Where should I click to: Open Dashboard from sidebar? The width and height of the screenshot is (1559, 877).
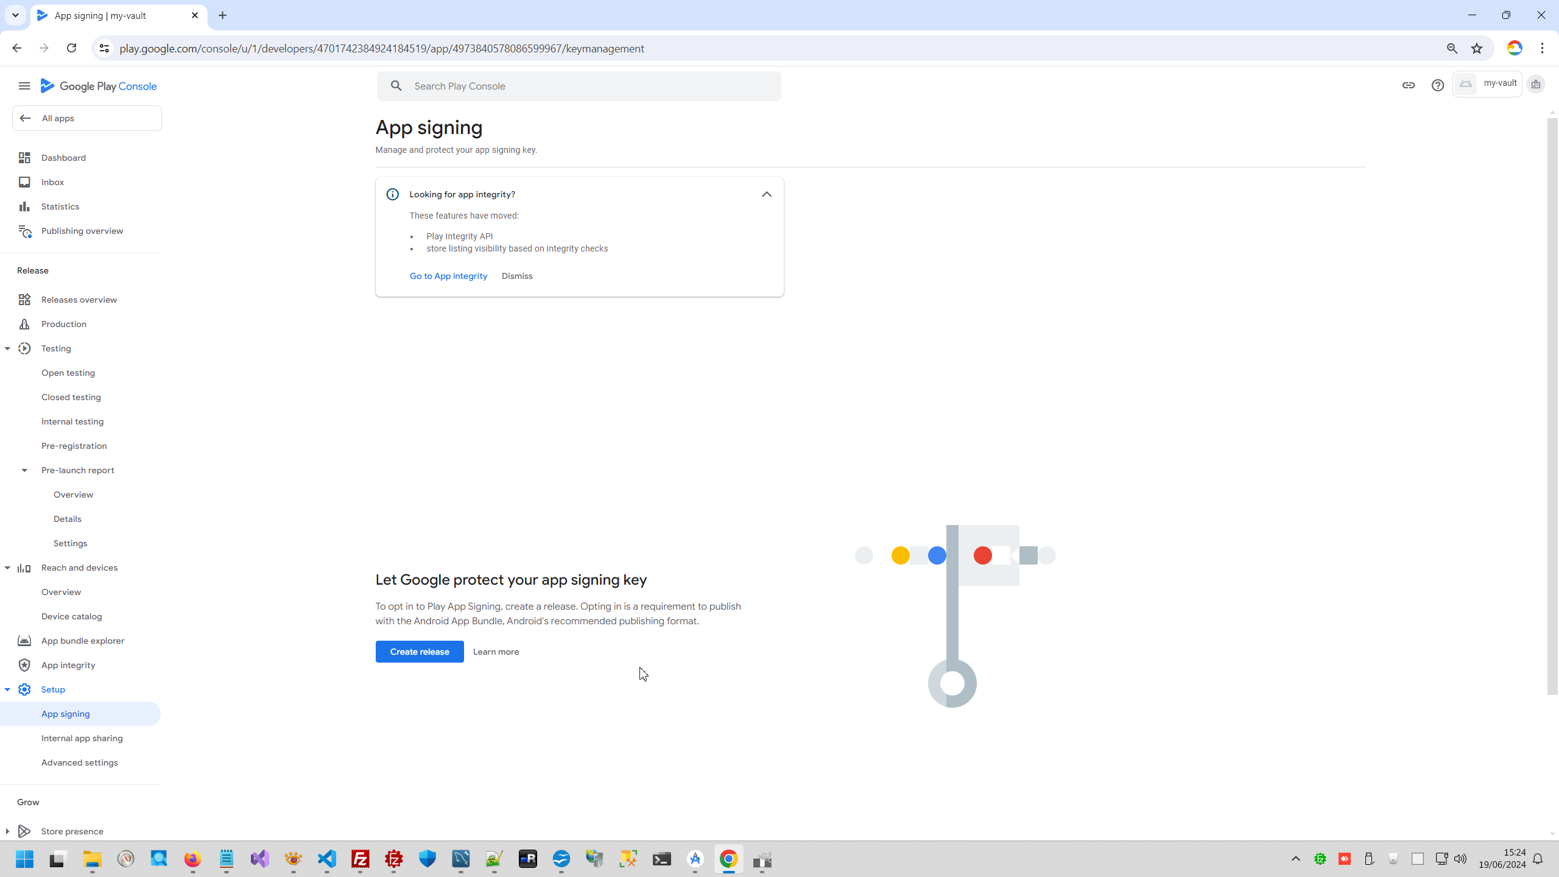(63, 158)
